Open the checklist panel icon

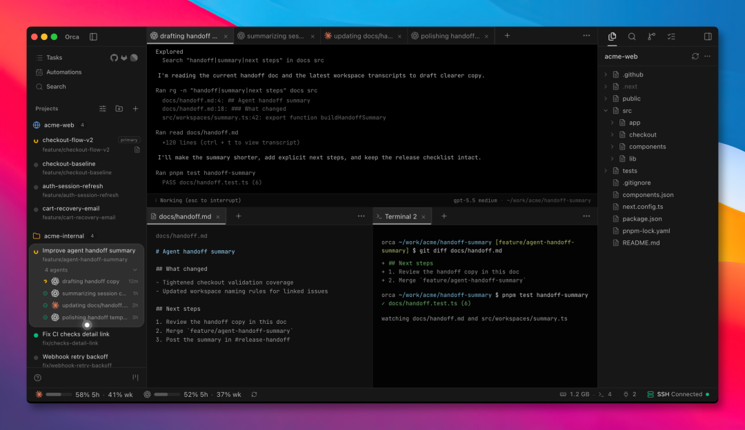pos(671,36)
